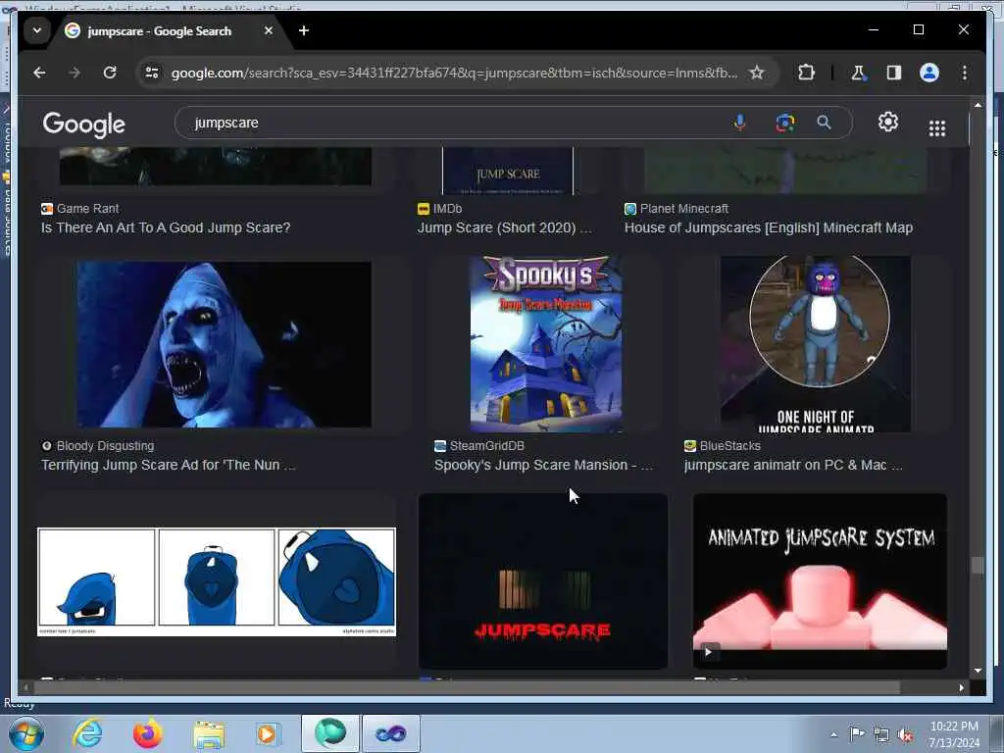Open 'jumpscare animatr on PC & Mac' link
The width and height of the screenshot is (1004, 753).
(793, 465)
